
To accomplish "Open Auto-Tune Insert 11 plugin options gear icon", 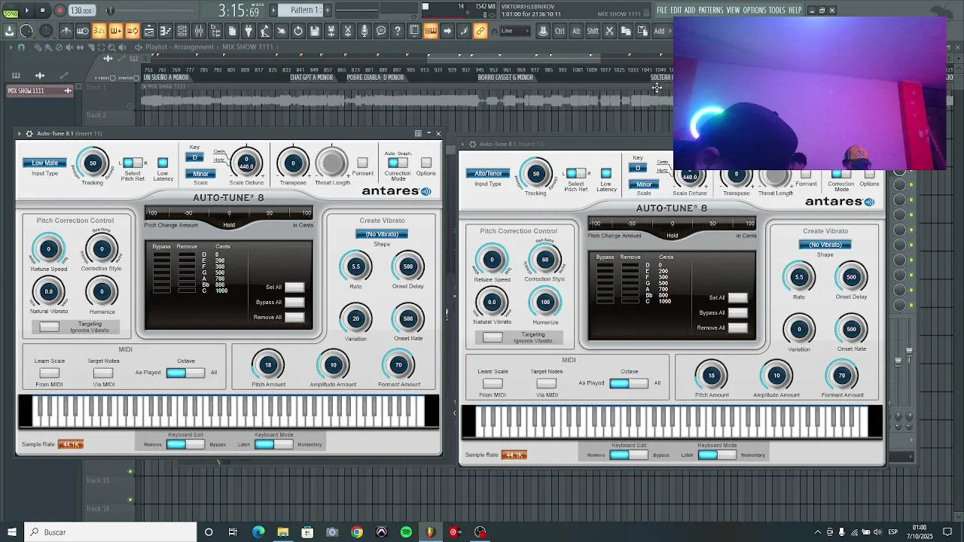I will pyautogui.click(x=29, y=133).
